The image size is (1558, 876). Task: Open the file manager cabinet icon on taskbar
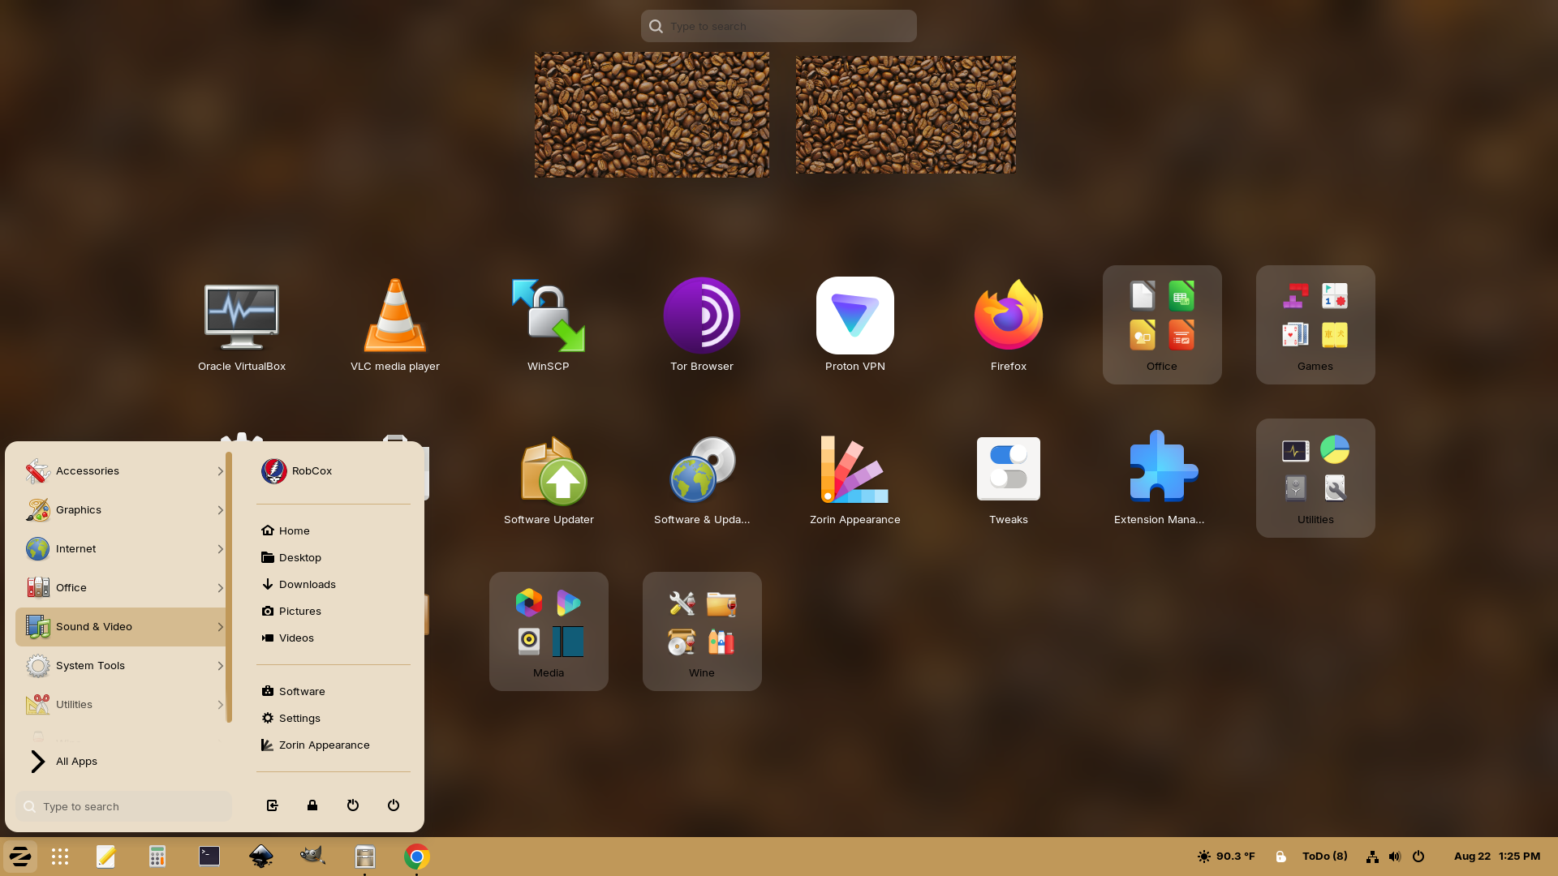pyautogui.click(x=365, y=857)
